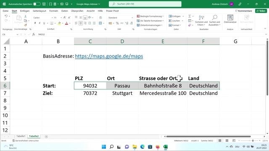Switch to the Formeln ribbon tab
The height and width of the screenshot is (151, 269).
coord(54,11)
